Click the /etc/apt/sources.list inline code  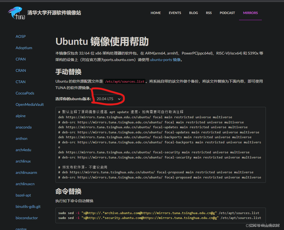click(125, 81)
